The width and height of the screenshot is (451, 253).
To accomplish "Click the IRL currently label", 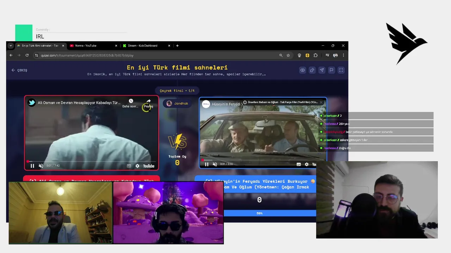I will 40,37.
